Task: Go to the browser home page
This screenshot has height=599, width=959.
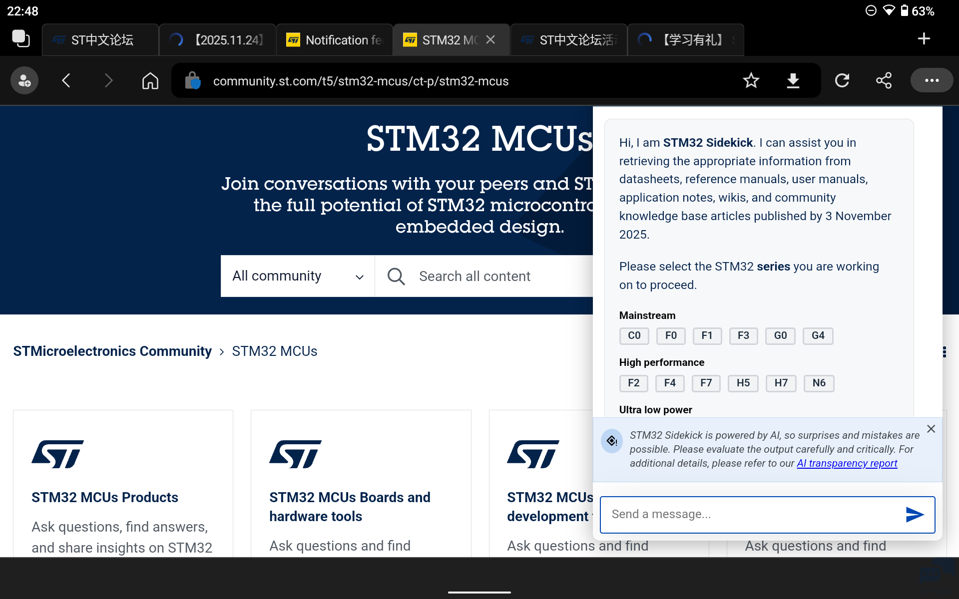Action: click(150, 80)
